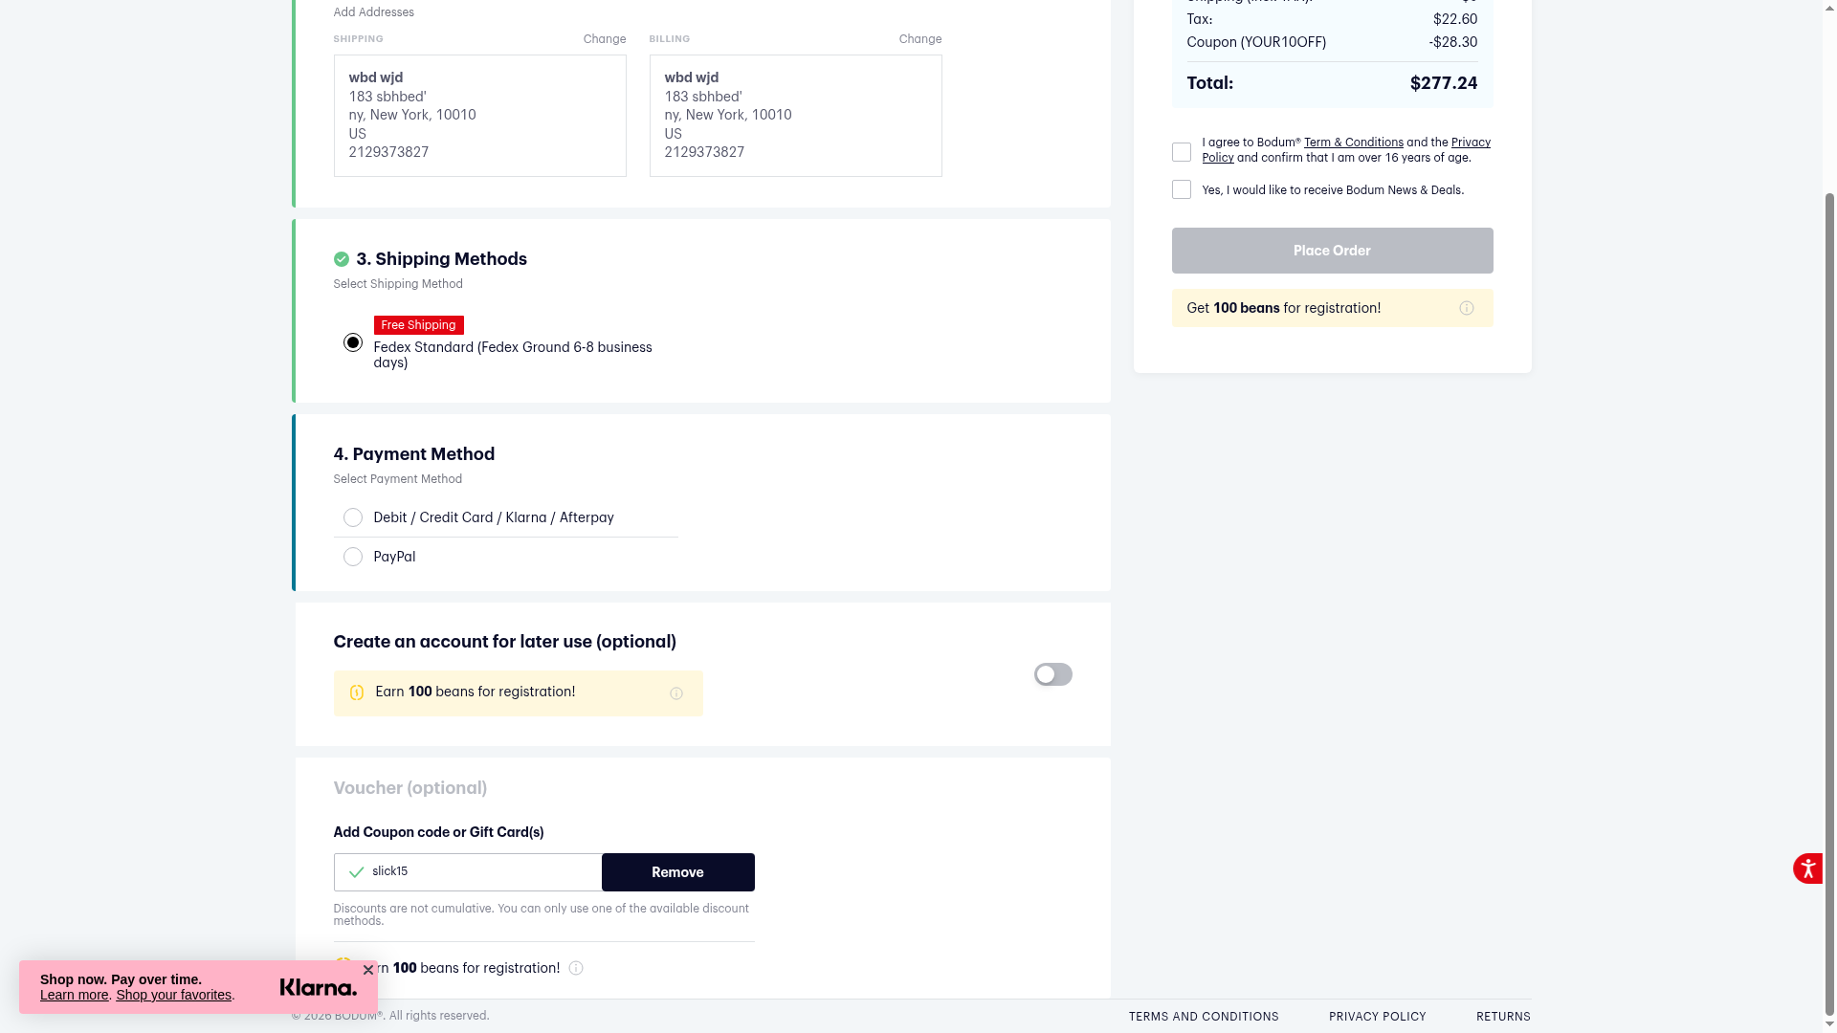Toggle create an account switch
Viewport: 1837px width, 1033px height.
click(1052, 674)
